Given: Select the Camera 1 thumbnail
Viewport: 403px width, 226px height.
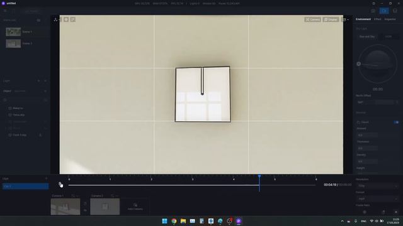Looking at the screenshot, I should coord(65,207).
